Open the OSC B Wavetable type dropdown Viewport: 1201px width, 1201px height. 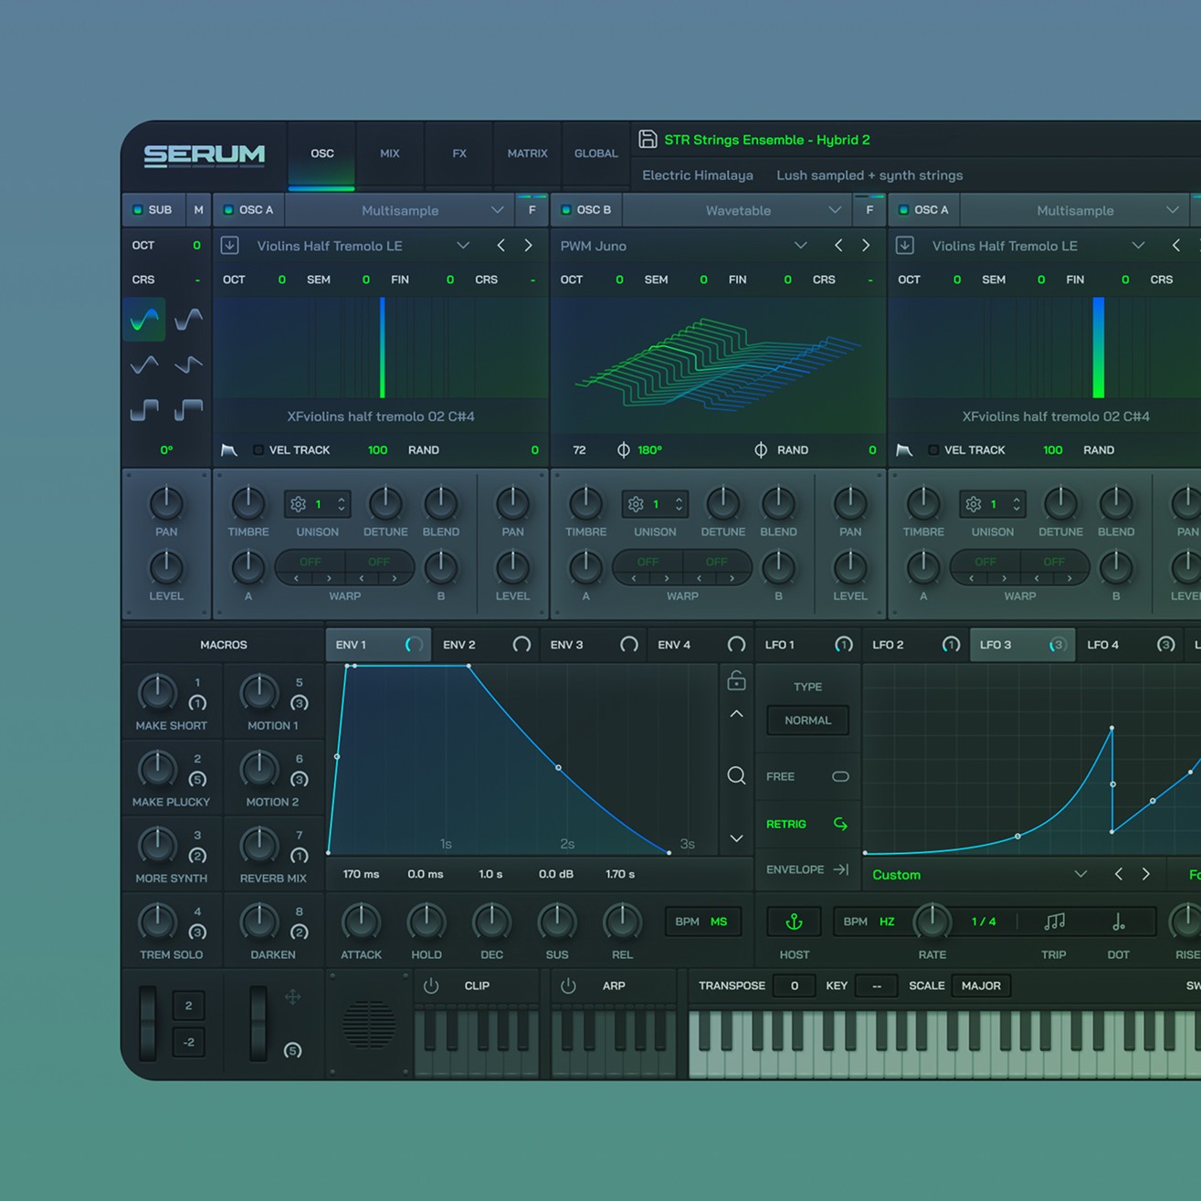[x=738, y=210]
